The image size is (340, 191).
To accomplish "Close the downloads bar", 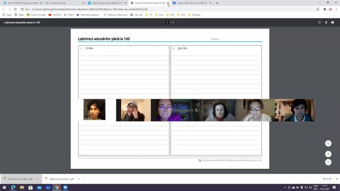I will point(336,179).
